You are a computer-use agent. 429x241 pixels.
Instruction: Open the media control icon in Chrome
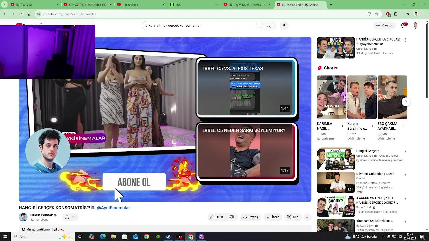pos(408,14)
